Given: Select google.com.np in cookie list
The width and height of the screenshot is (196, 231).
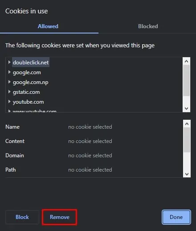Looking at the screenshot, I should pos(30,82).
